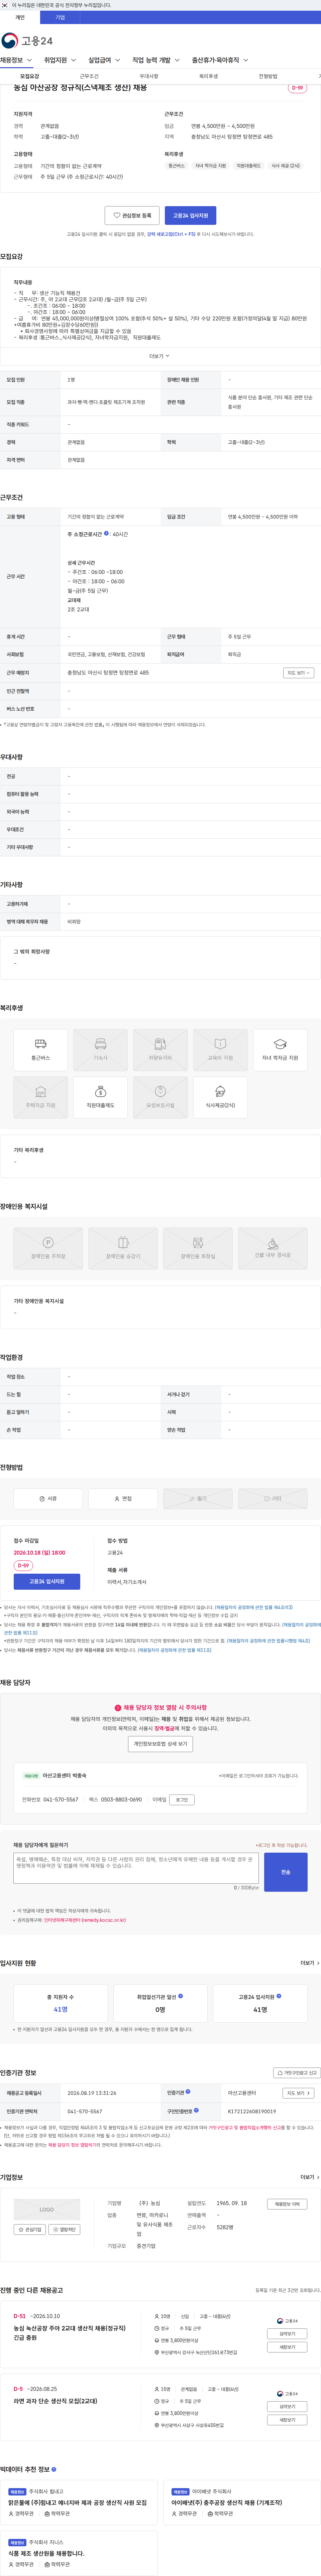321x2576 pixels.
Task: Click the 서류 selection method box
Action: [x=48, y=1499]
